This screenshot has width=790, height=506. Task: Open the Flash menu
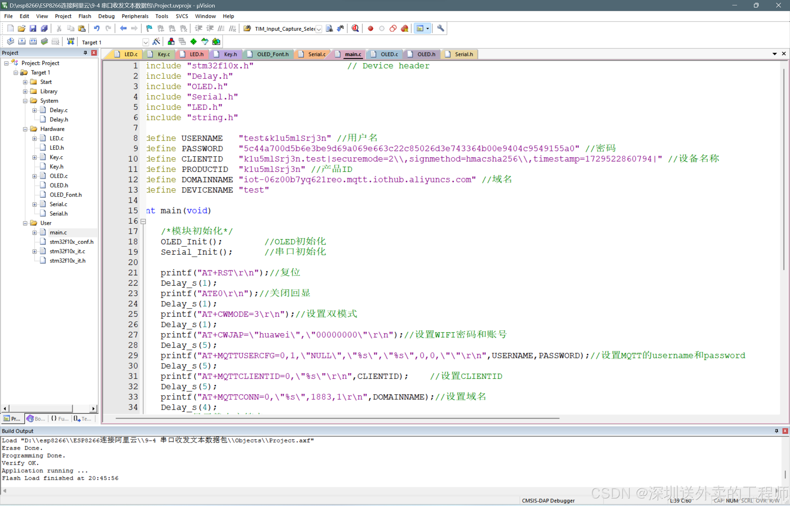tap(85, 16)
